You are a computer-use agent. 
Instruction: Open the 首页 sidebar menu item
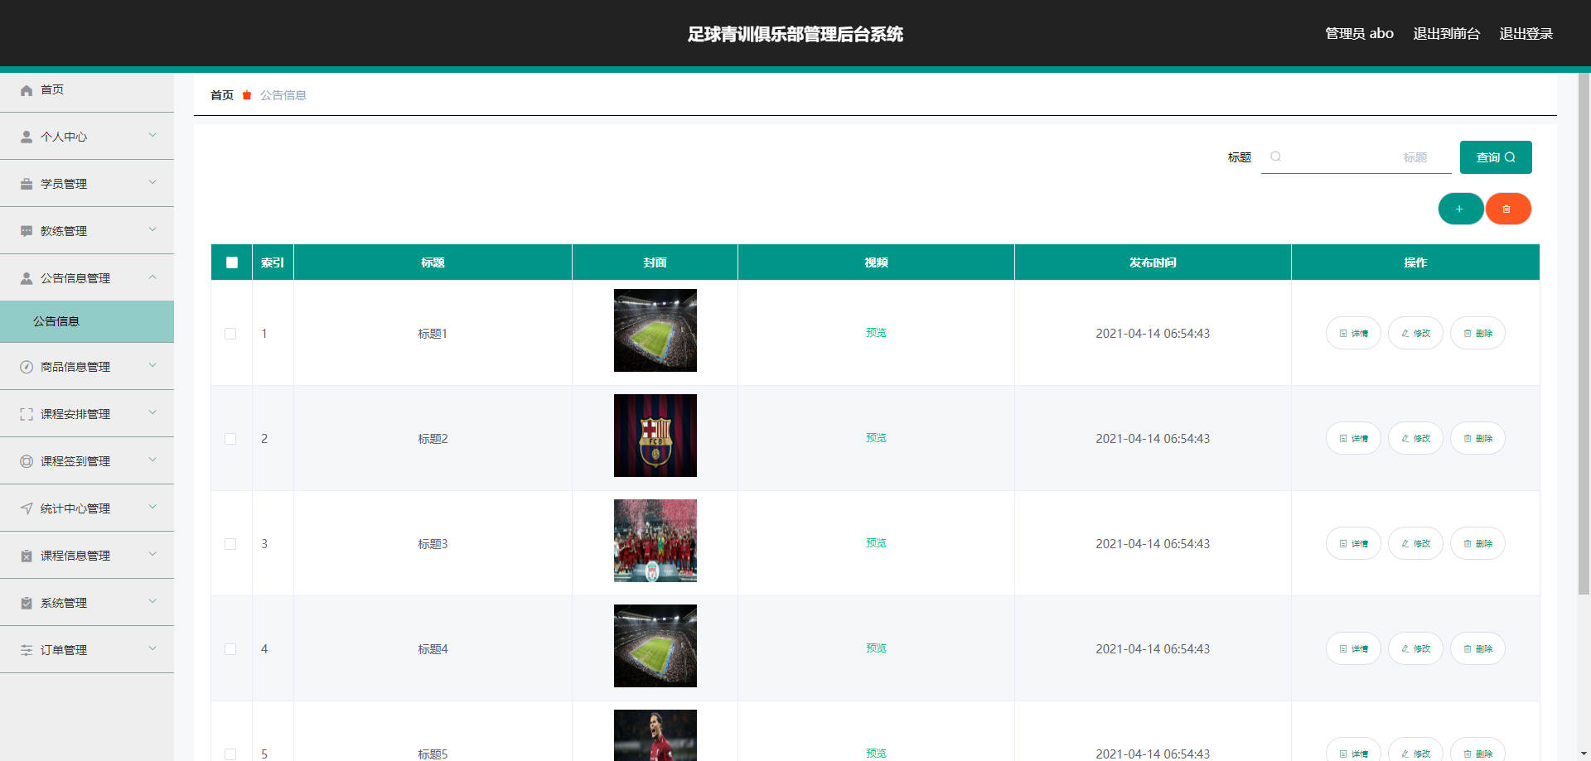tap(87, 89)
